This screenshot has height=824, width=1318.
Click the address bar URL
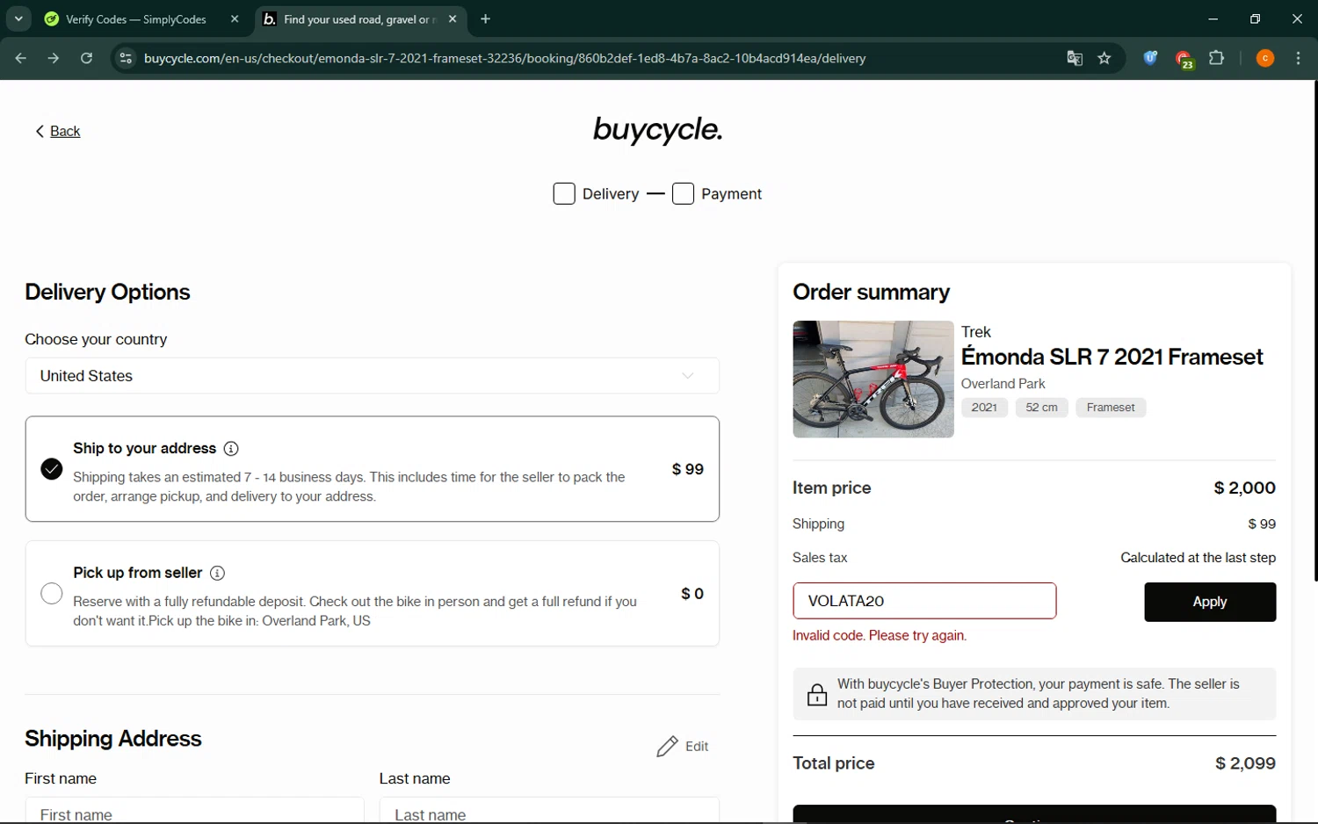505,58
